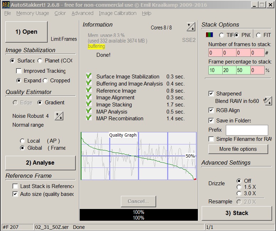
Task: Click the 3) Stack button
Action: (x=237, y=213)
